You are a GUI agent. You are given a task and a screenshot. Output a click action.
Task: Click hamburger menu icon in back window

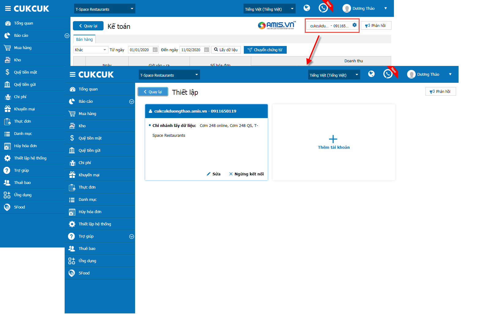[8, 9]
